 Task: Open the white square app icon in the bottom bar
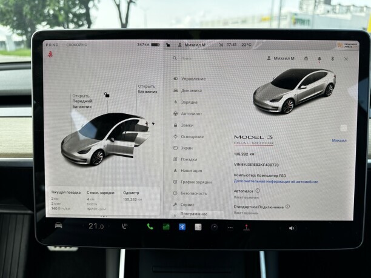click(198, 227)
